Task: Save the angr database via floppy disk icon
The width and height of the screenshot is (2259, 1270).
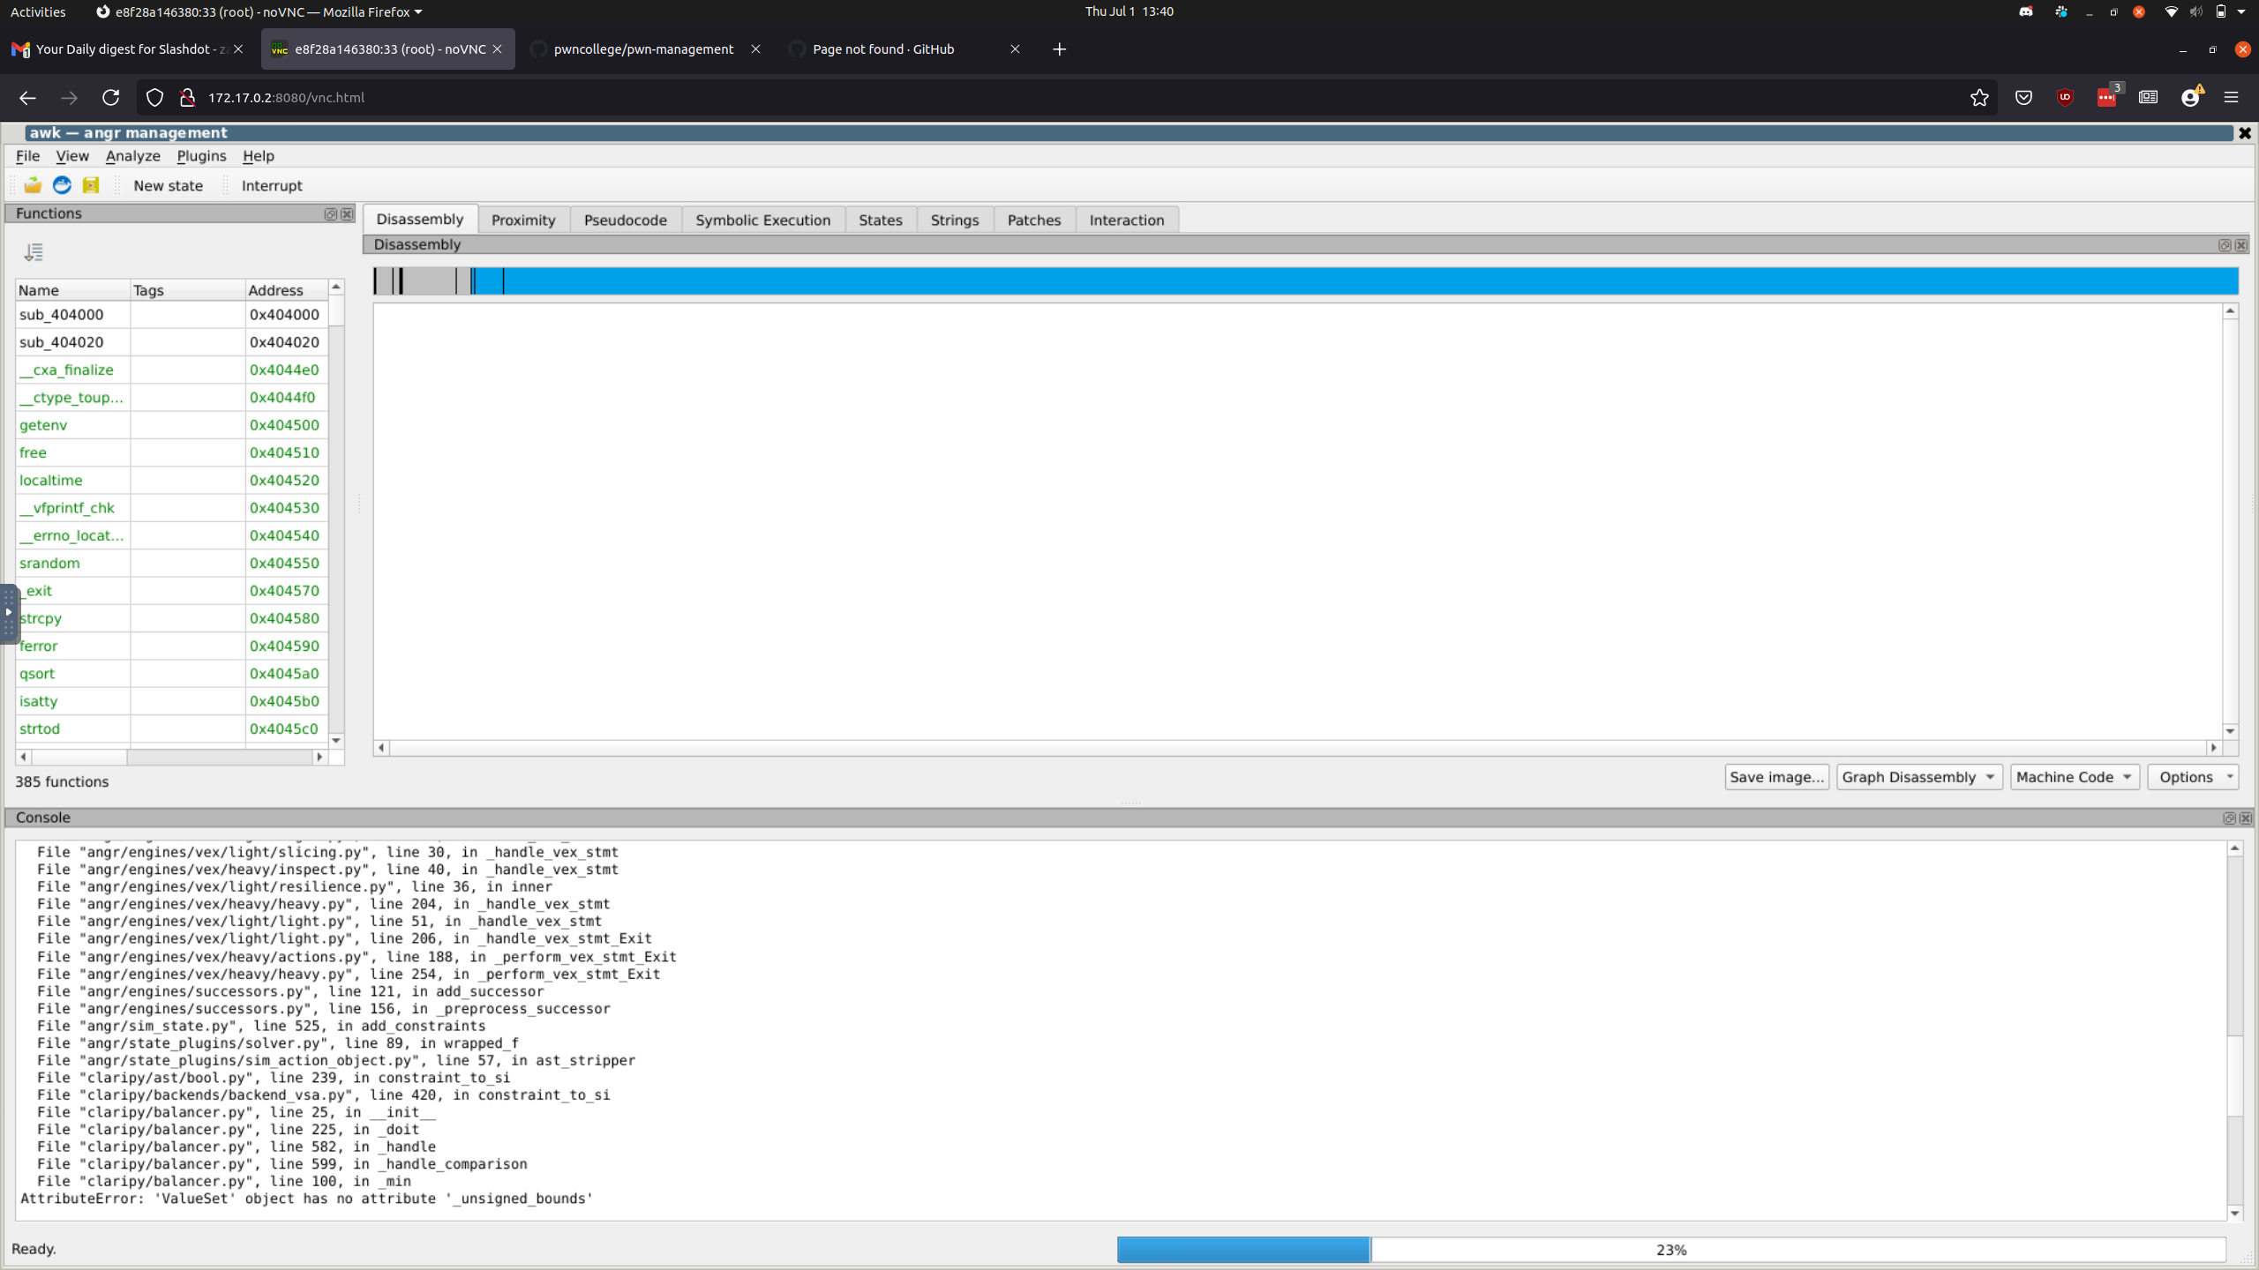Action: (90, 184)
